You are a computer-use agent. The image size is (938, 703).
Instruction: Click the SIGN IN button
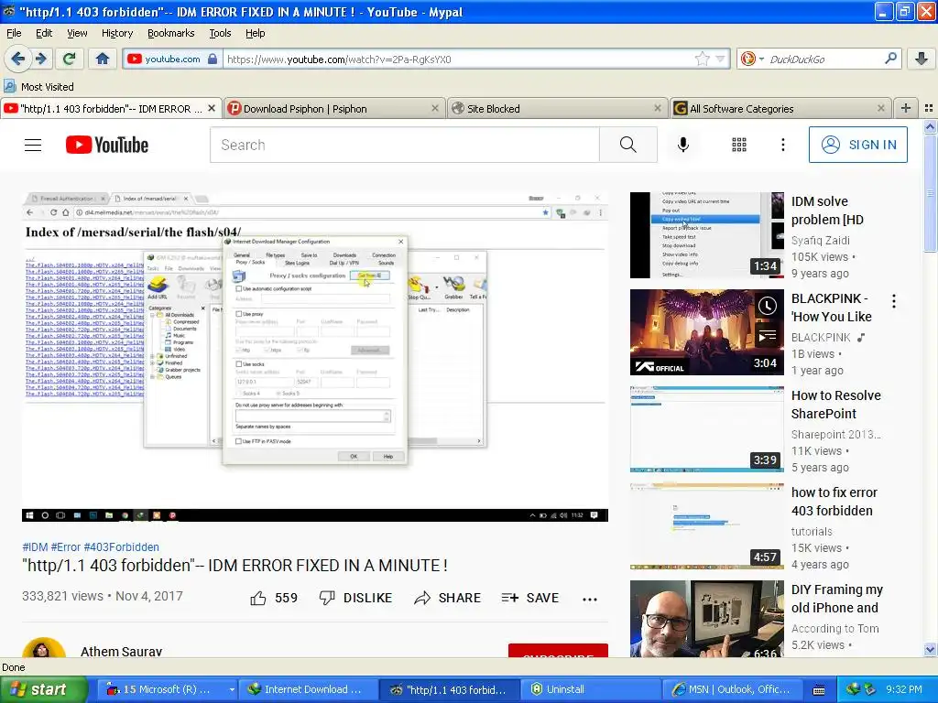(x=857, y=145)
